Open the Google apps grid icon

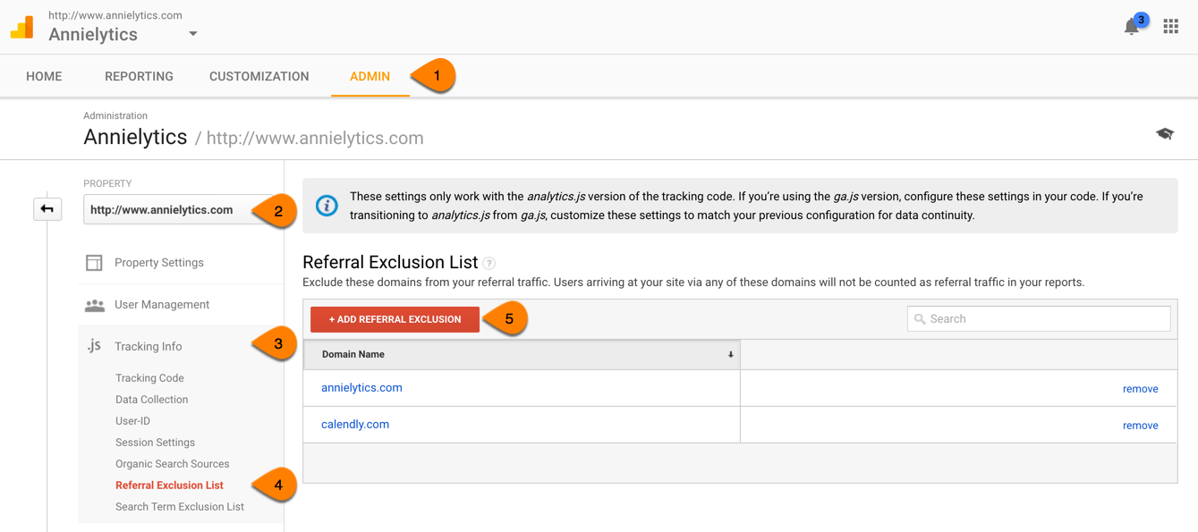point(1170,27)
